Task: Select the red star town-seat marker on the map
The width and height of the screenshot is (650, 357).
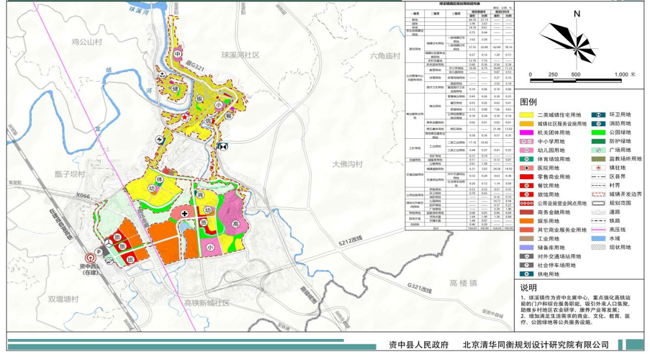Action: 184,118
